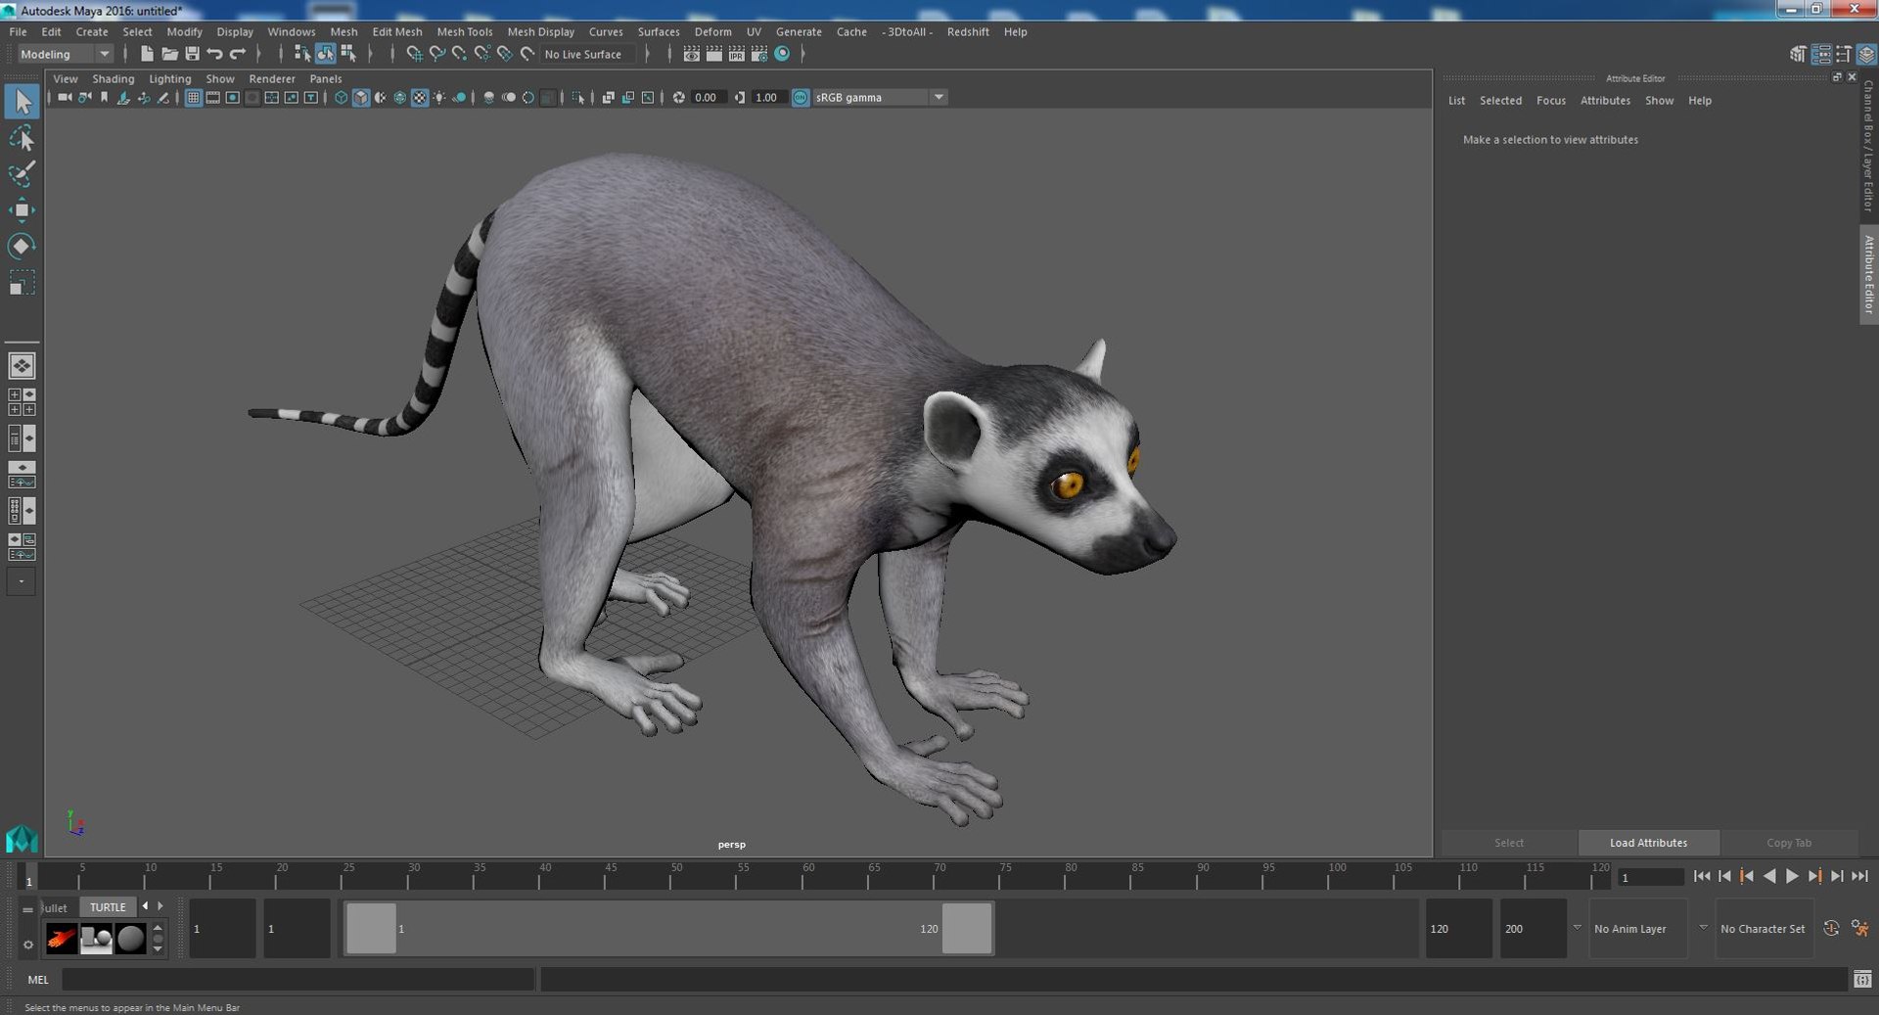Toggle textured display in viewport toolbar
Screen dimensions: 1879x1015
tap(420, 98)
